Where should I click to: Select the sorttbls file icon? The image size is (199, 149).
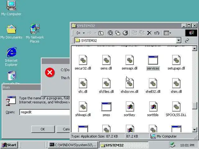click(153, 106)
